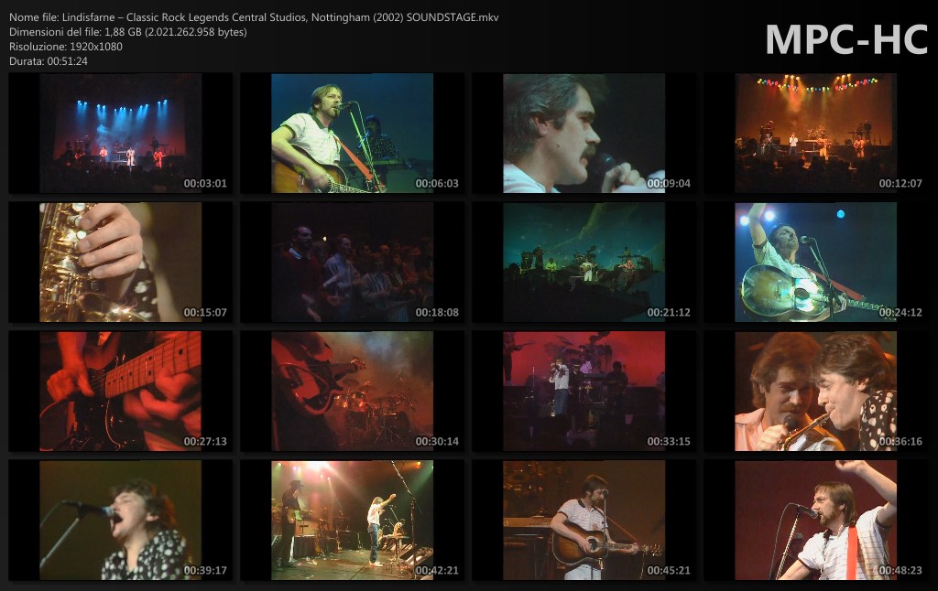The image size is (938, 591).
Task: Select the green-lit stage thumbnail at 00:21:12
Action: [584, 262]
